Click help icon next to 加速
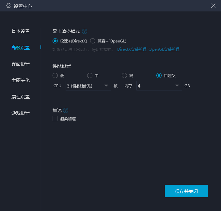This screenshot has width=221, height=211. (x=66, y=110)
